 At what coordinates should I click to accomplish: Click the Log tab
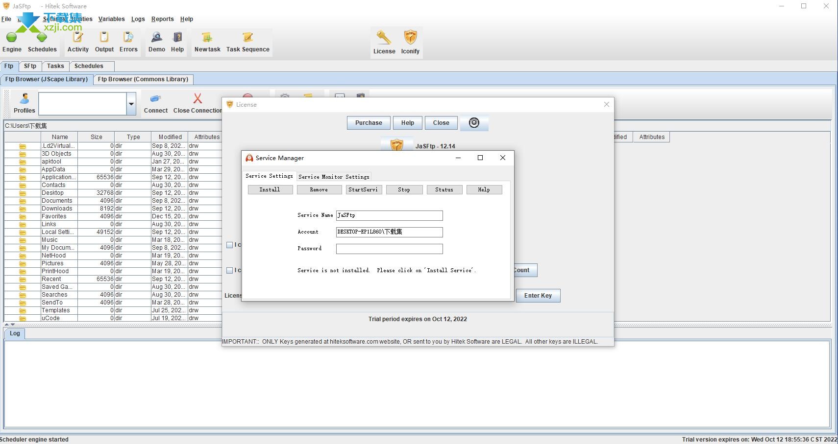click(15, 333)
